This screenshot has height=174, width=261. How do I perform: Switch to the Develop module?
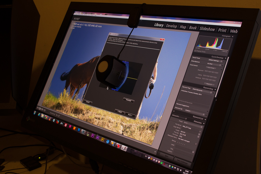click(171, 26)
